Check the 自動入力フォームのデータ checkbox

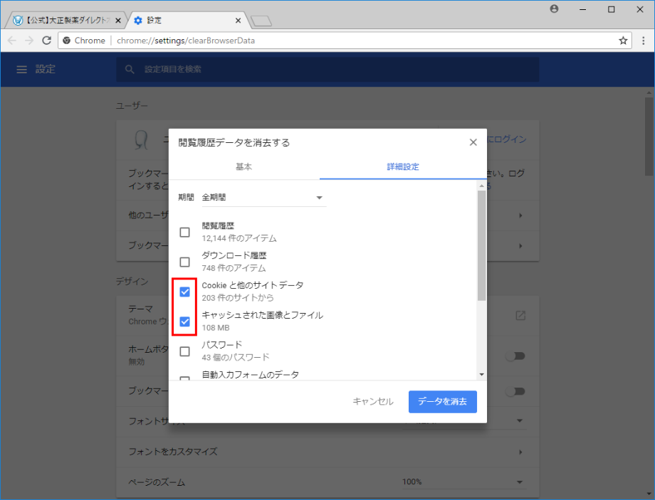point(184,378)
